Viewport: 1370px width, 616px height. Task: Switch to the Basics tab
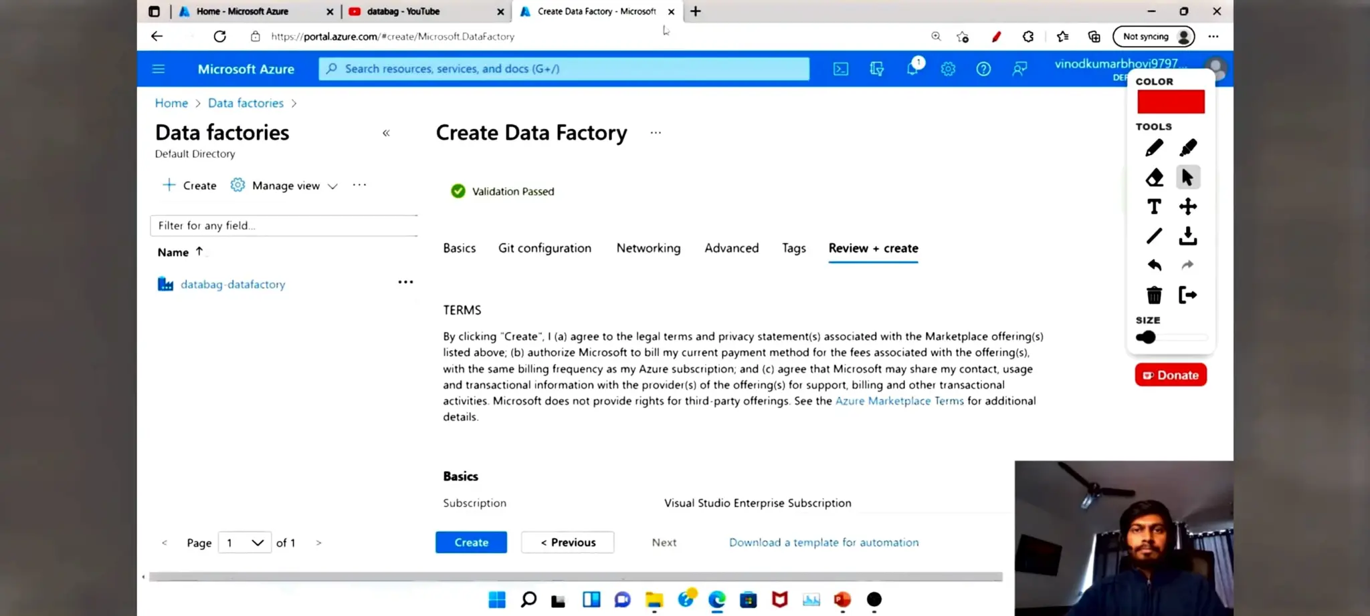460,248
